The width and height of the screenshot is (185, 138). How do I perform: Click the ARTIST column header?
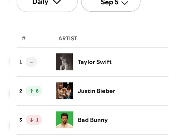point(68,38)
